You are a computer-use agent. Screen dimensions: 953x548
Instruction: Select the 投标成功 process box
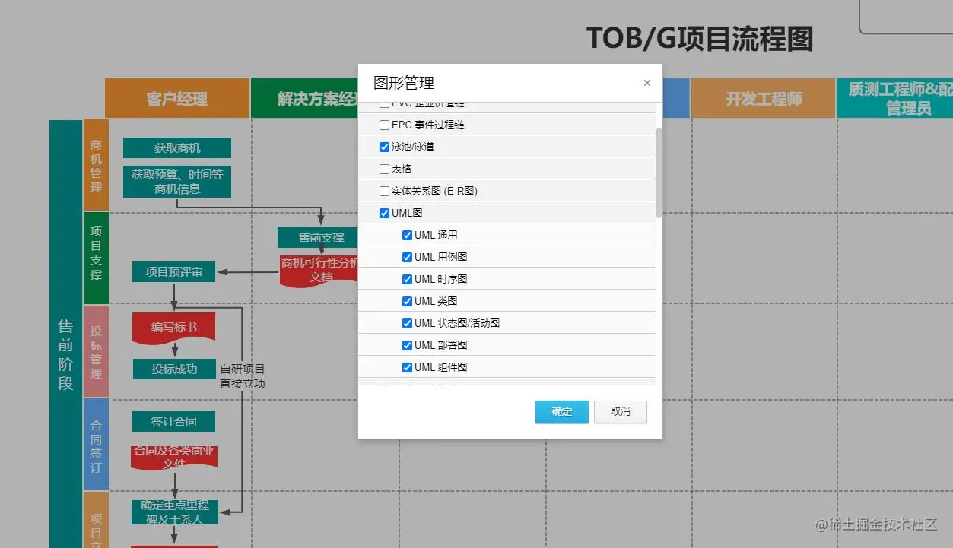point(174,369)
